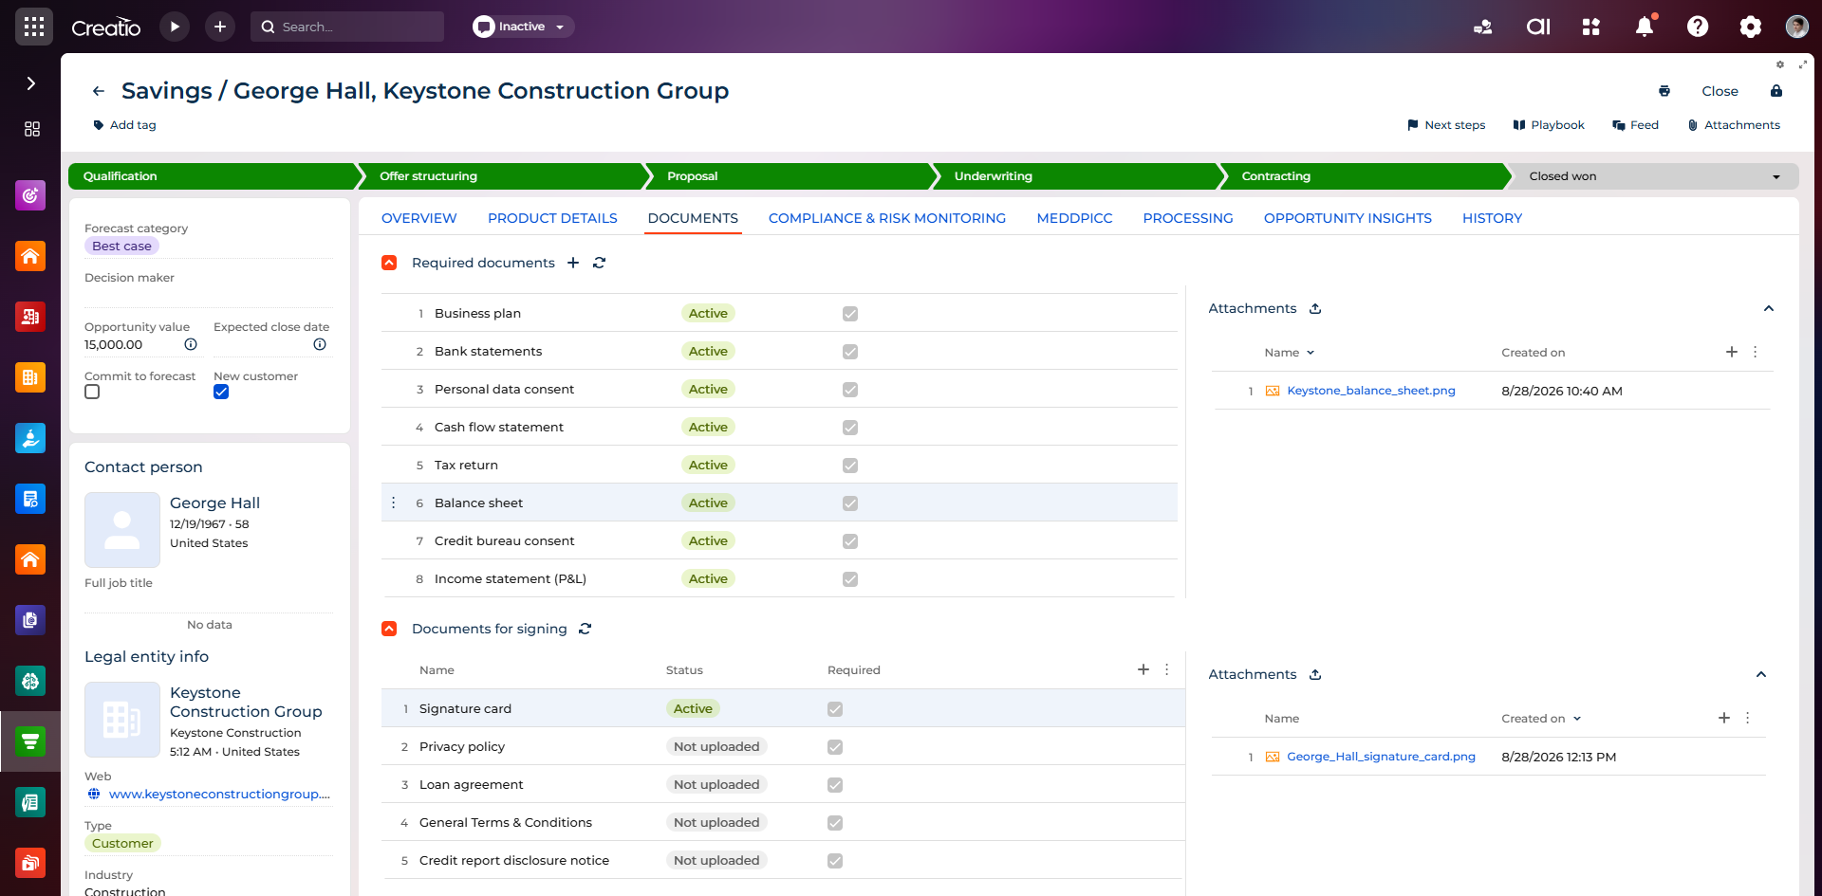Open the COMPLIANCE & RISK MONITORING tab

click(x=887, y=218)
